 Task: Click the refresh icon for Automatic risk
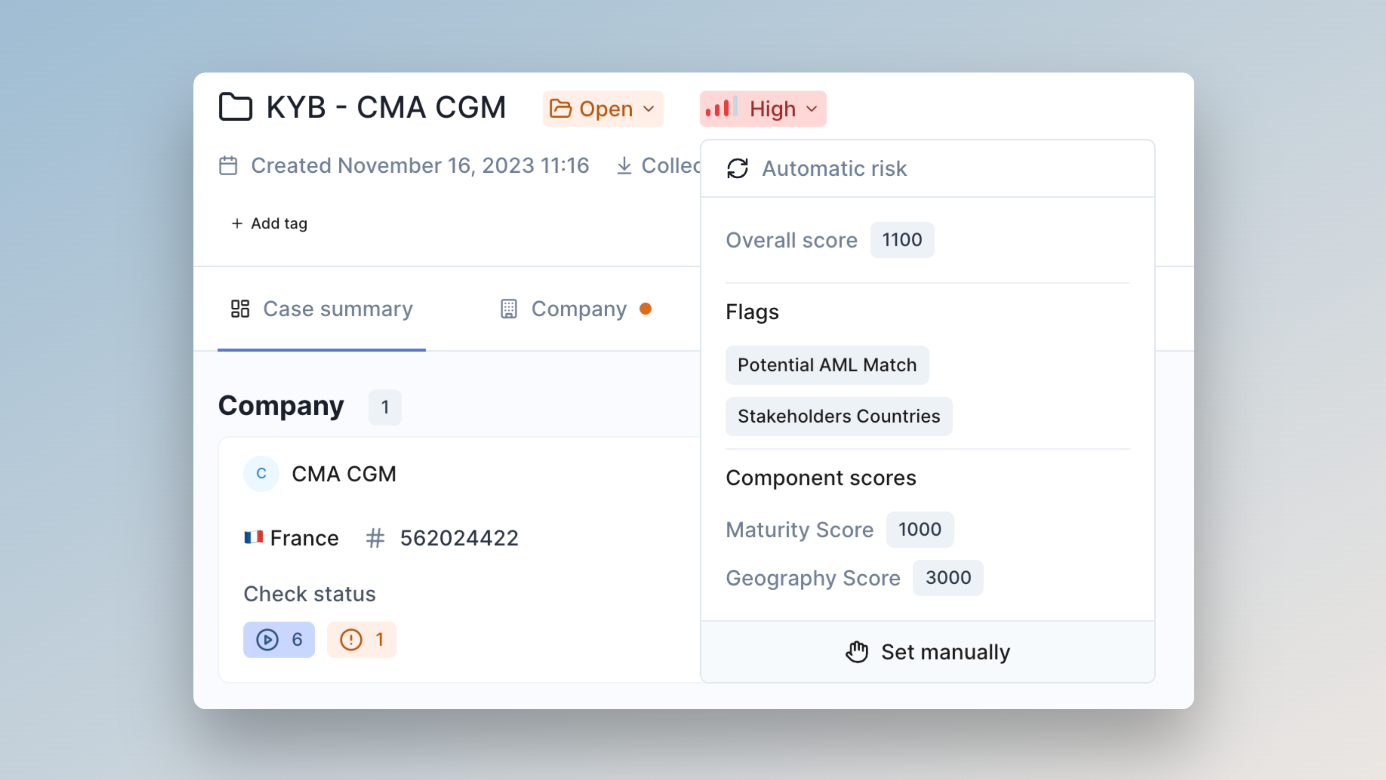[x=737, y=168]
